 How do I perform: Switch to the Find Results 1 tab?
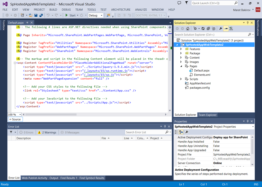point(69,178)
